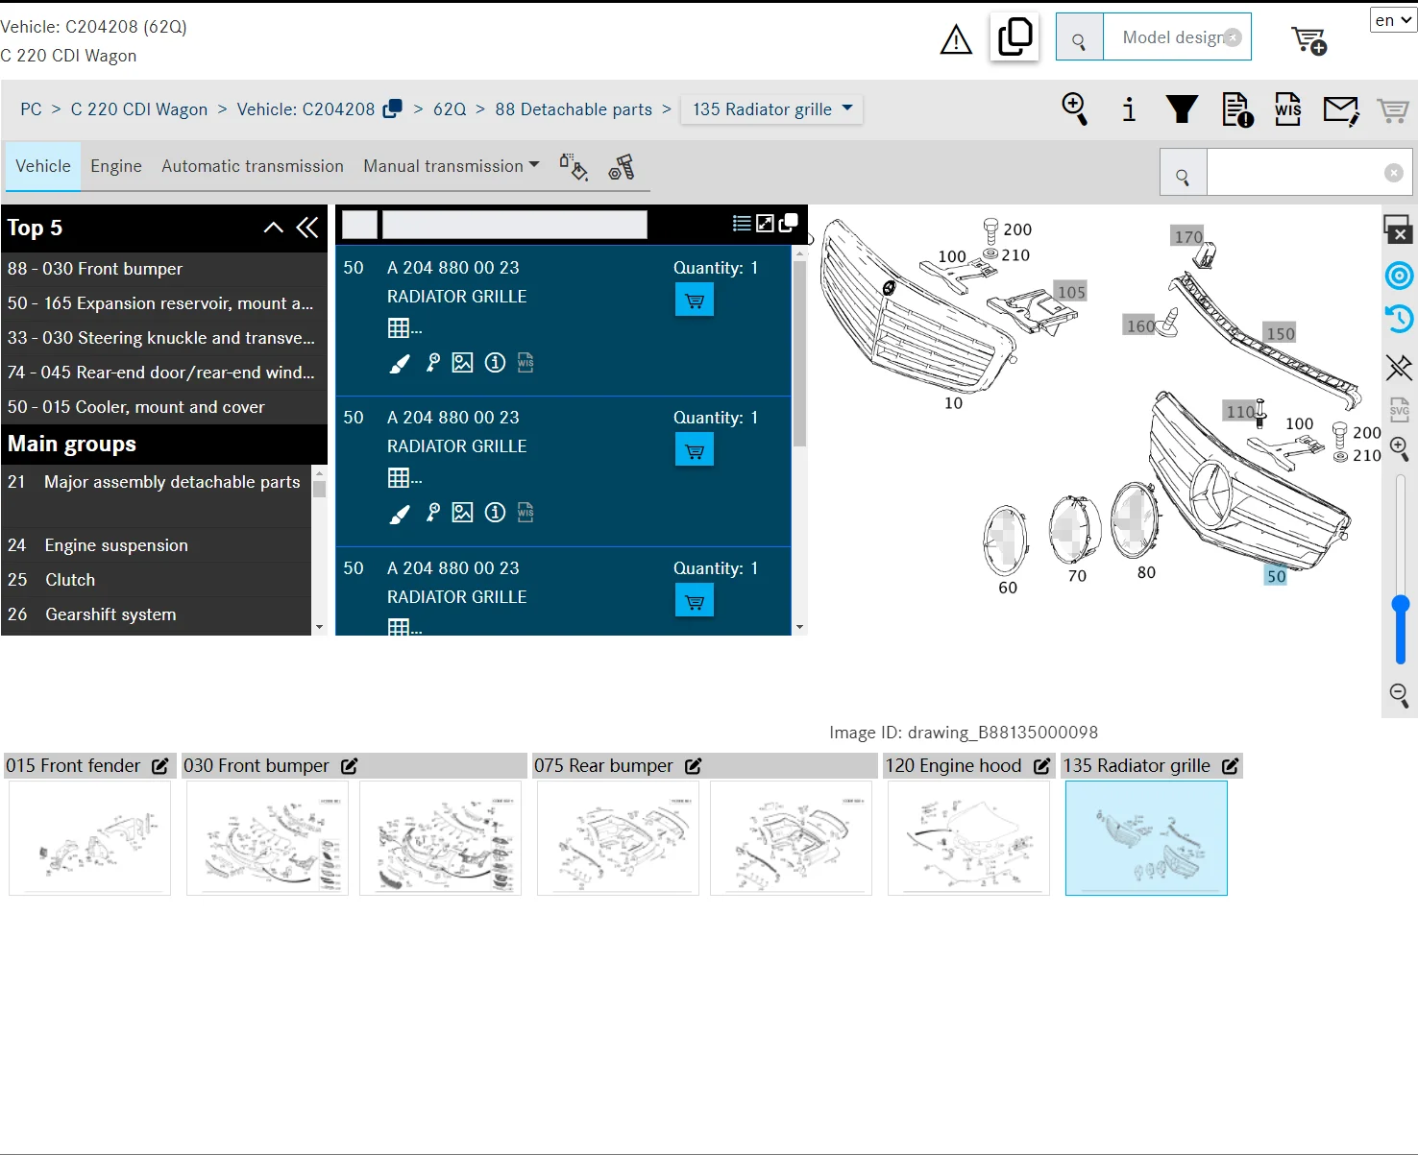Open the document alert notes icon
This screenshot has height=1155, width=1418.
[1237, 109]
